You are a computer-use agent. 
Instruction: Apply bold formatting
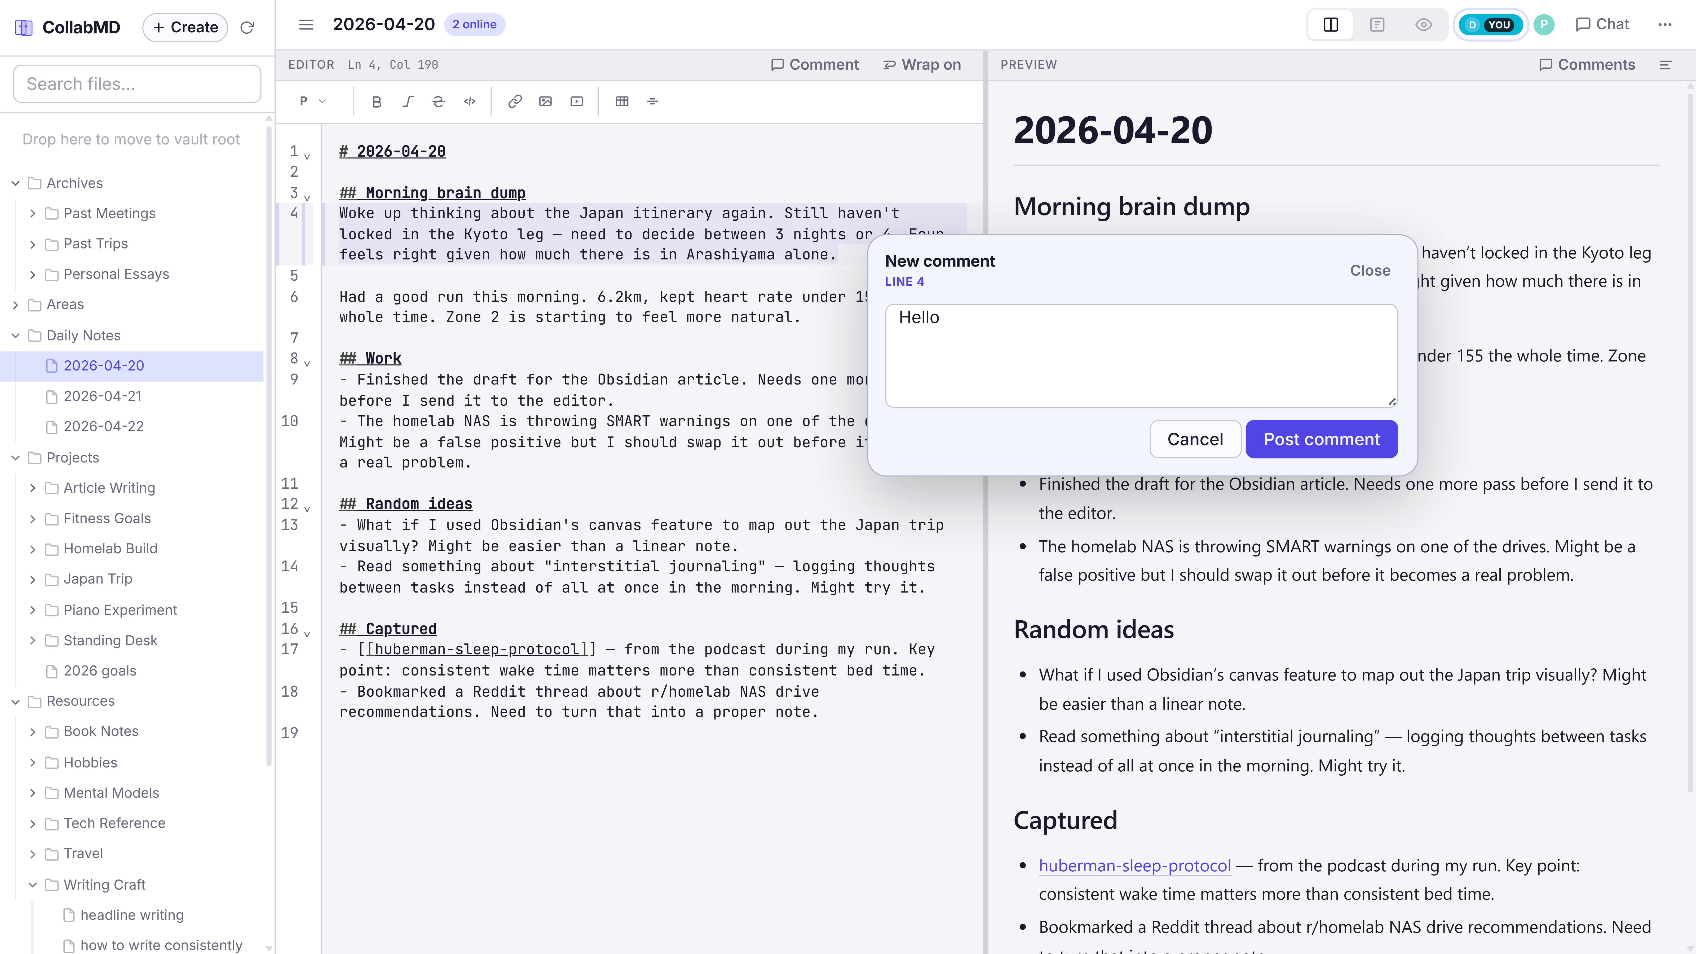pyautogui.click(x=377, y=101)
